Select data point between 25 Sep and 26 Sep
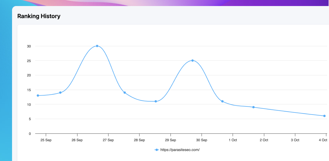 [60, 93]
